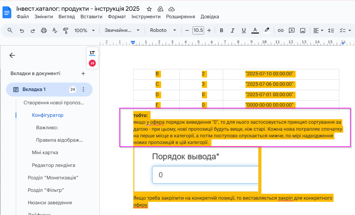Open Вкладка 1 three-dot options menu

[x=83, y=90]
